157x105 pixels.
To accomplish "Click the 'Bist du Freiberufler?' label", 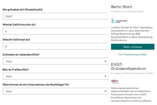I will click(x=16, y=70).
